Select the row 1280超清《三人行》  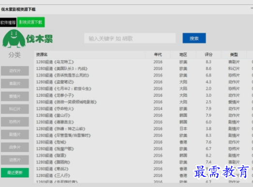[144, 175]
